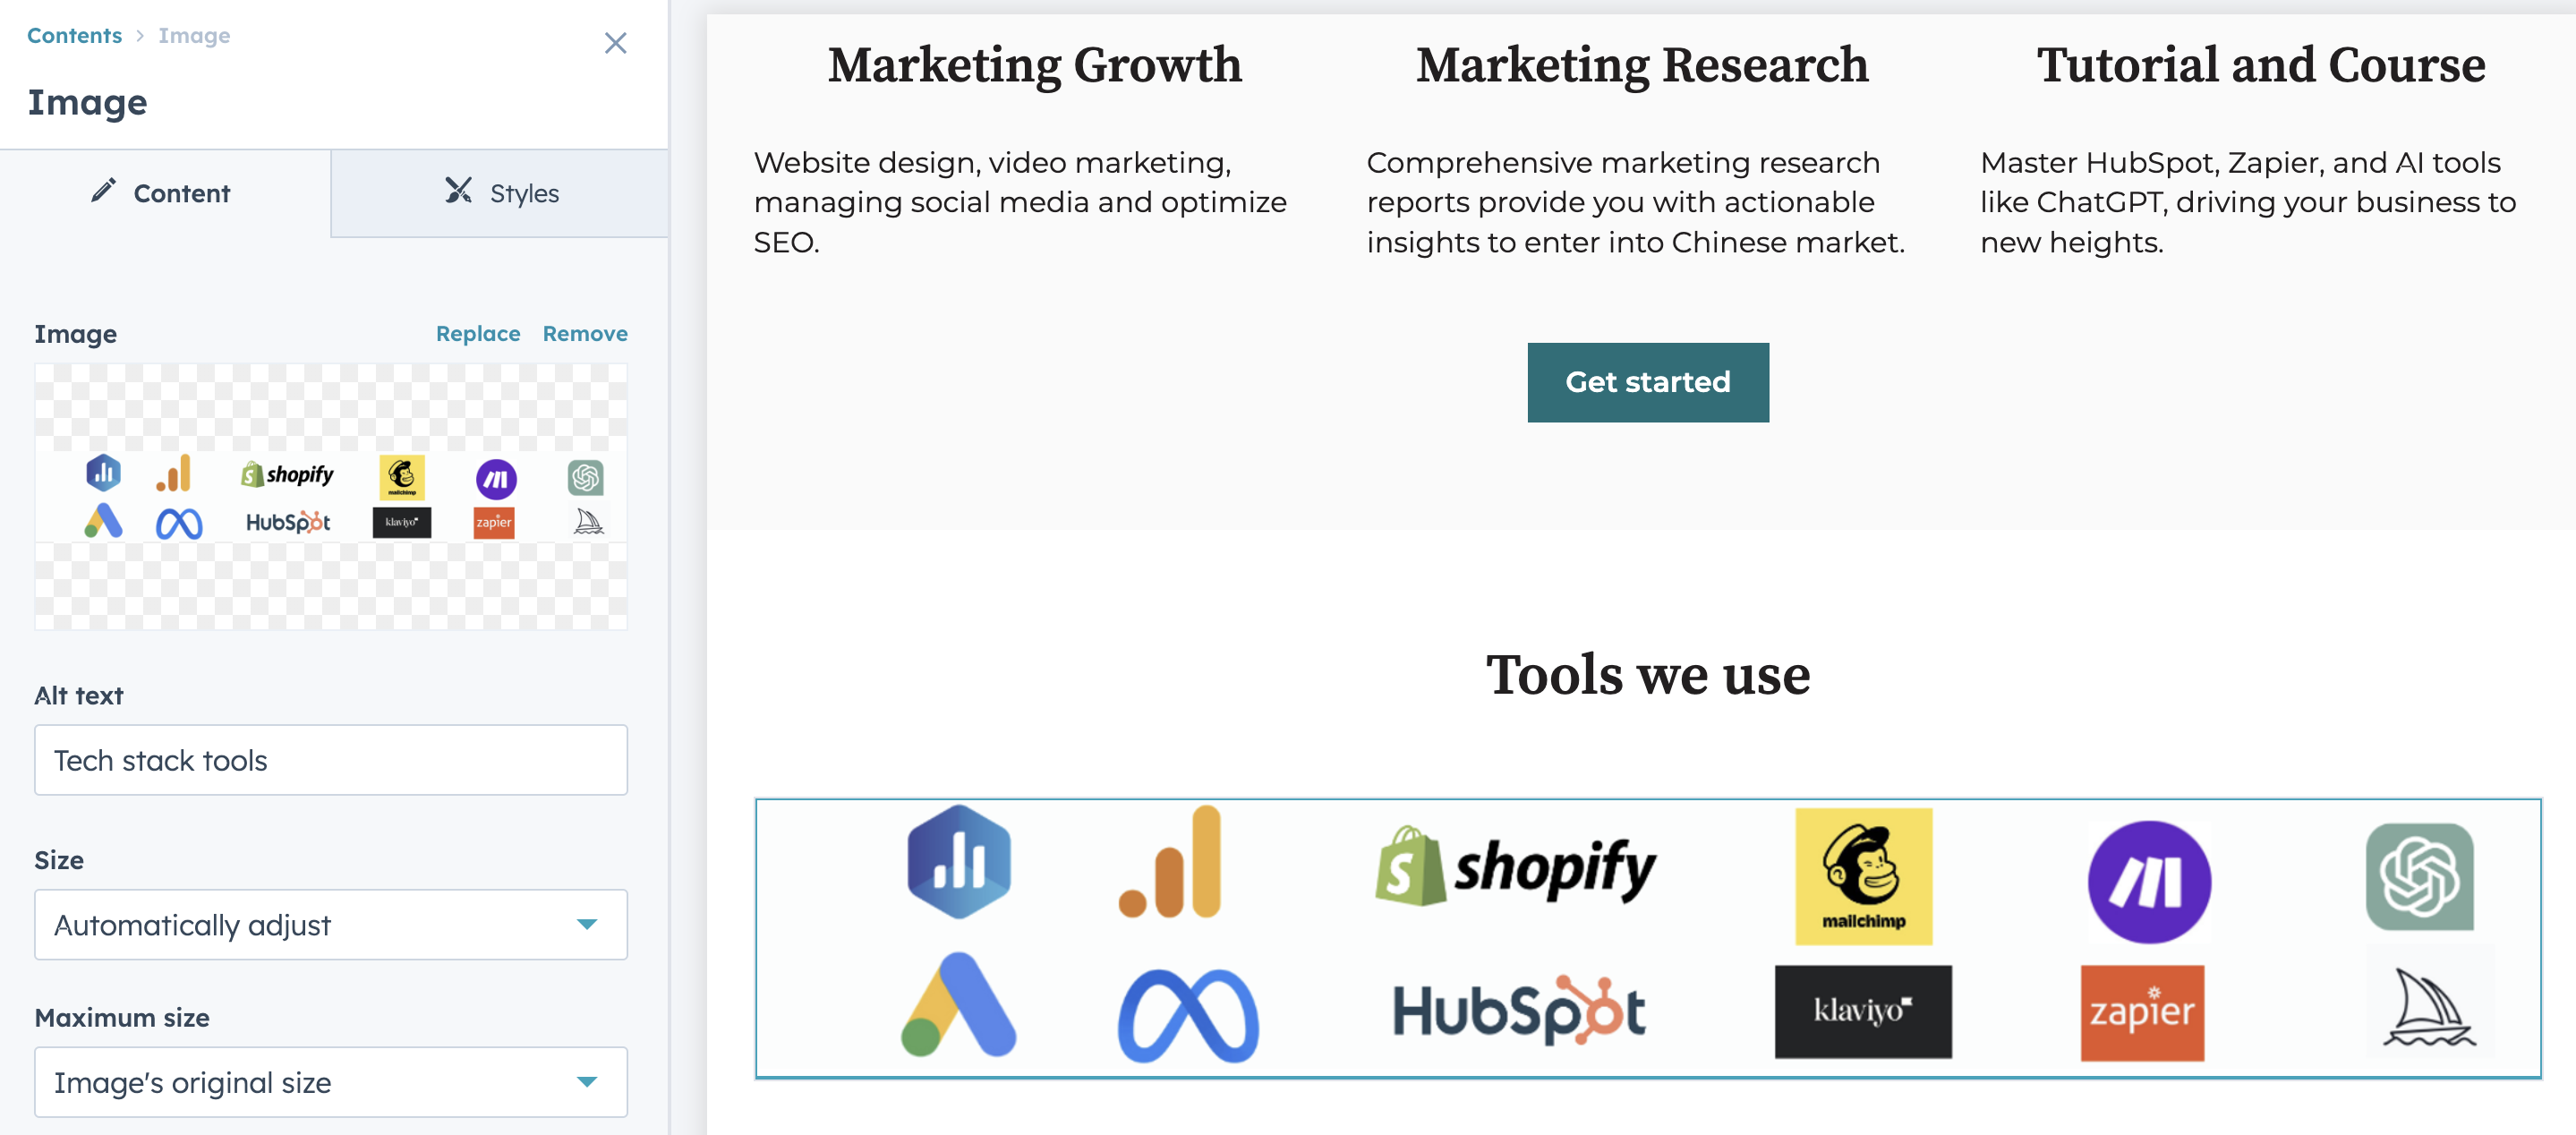2576x1135 pixels.
Task: Click the HubSpot logo in the page preview
Action: [x=1518, y=1011]
